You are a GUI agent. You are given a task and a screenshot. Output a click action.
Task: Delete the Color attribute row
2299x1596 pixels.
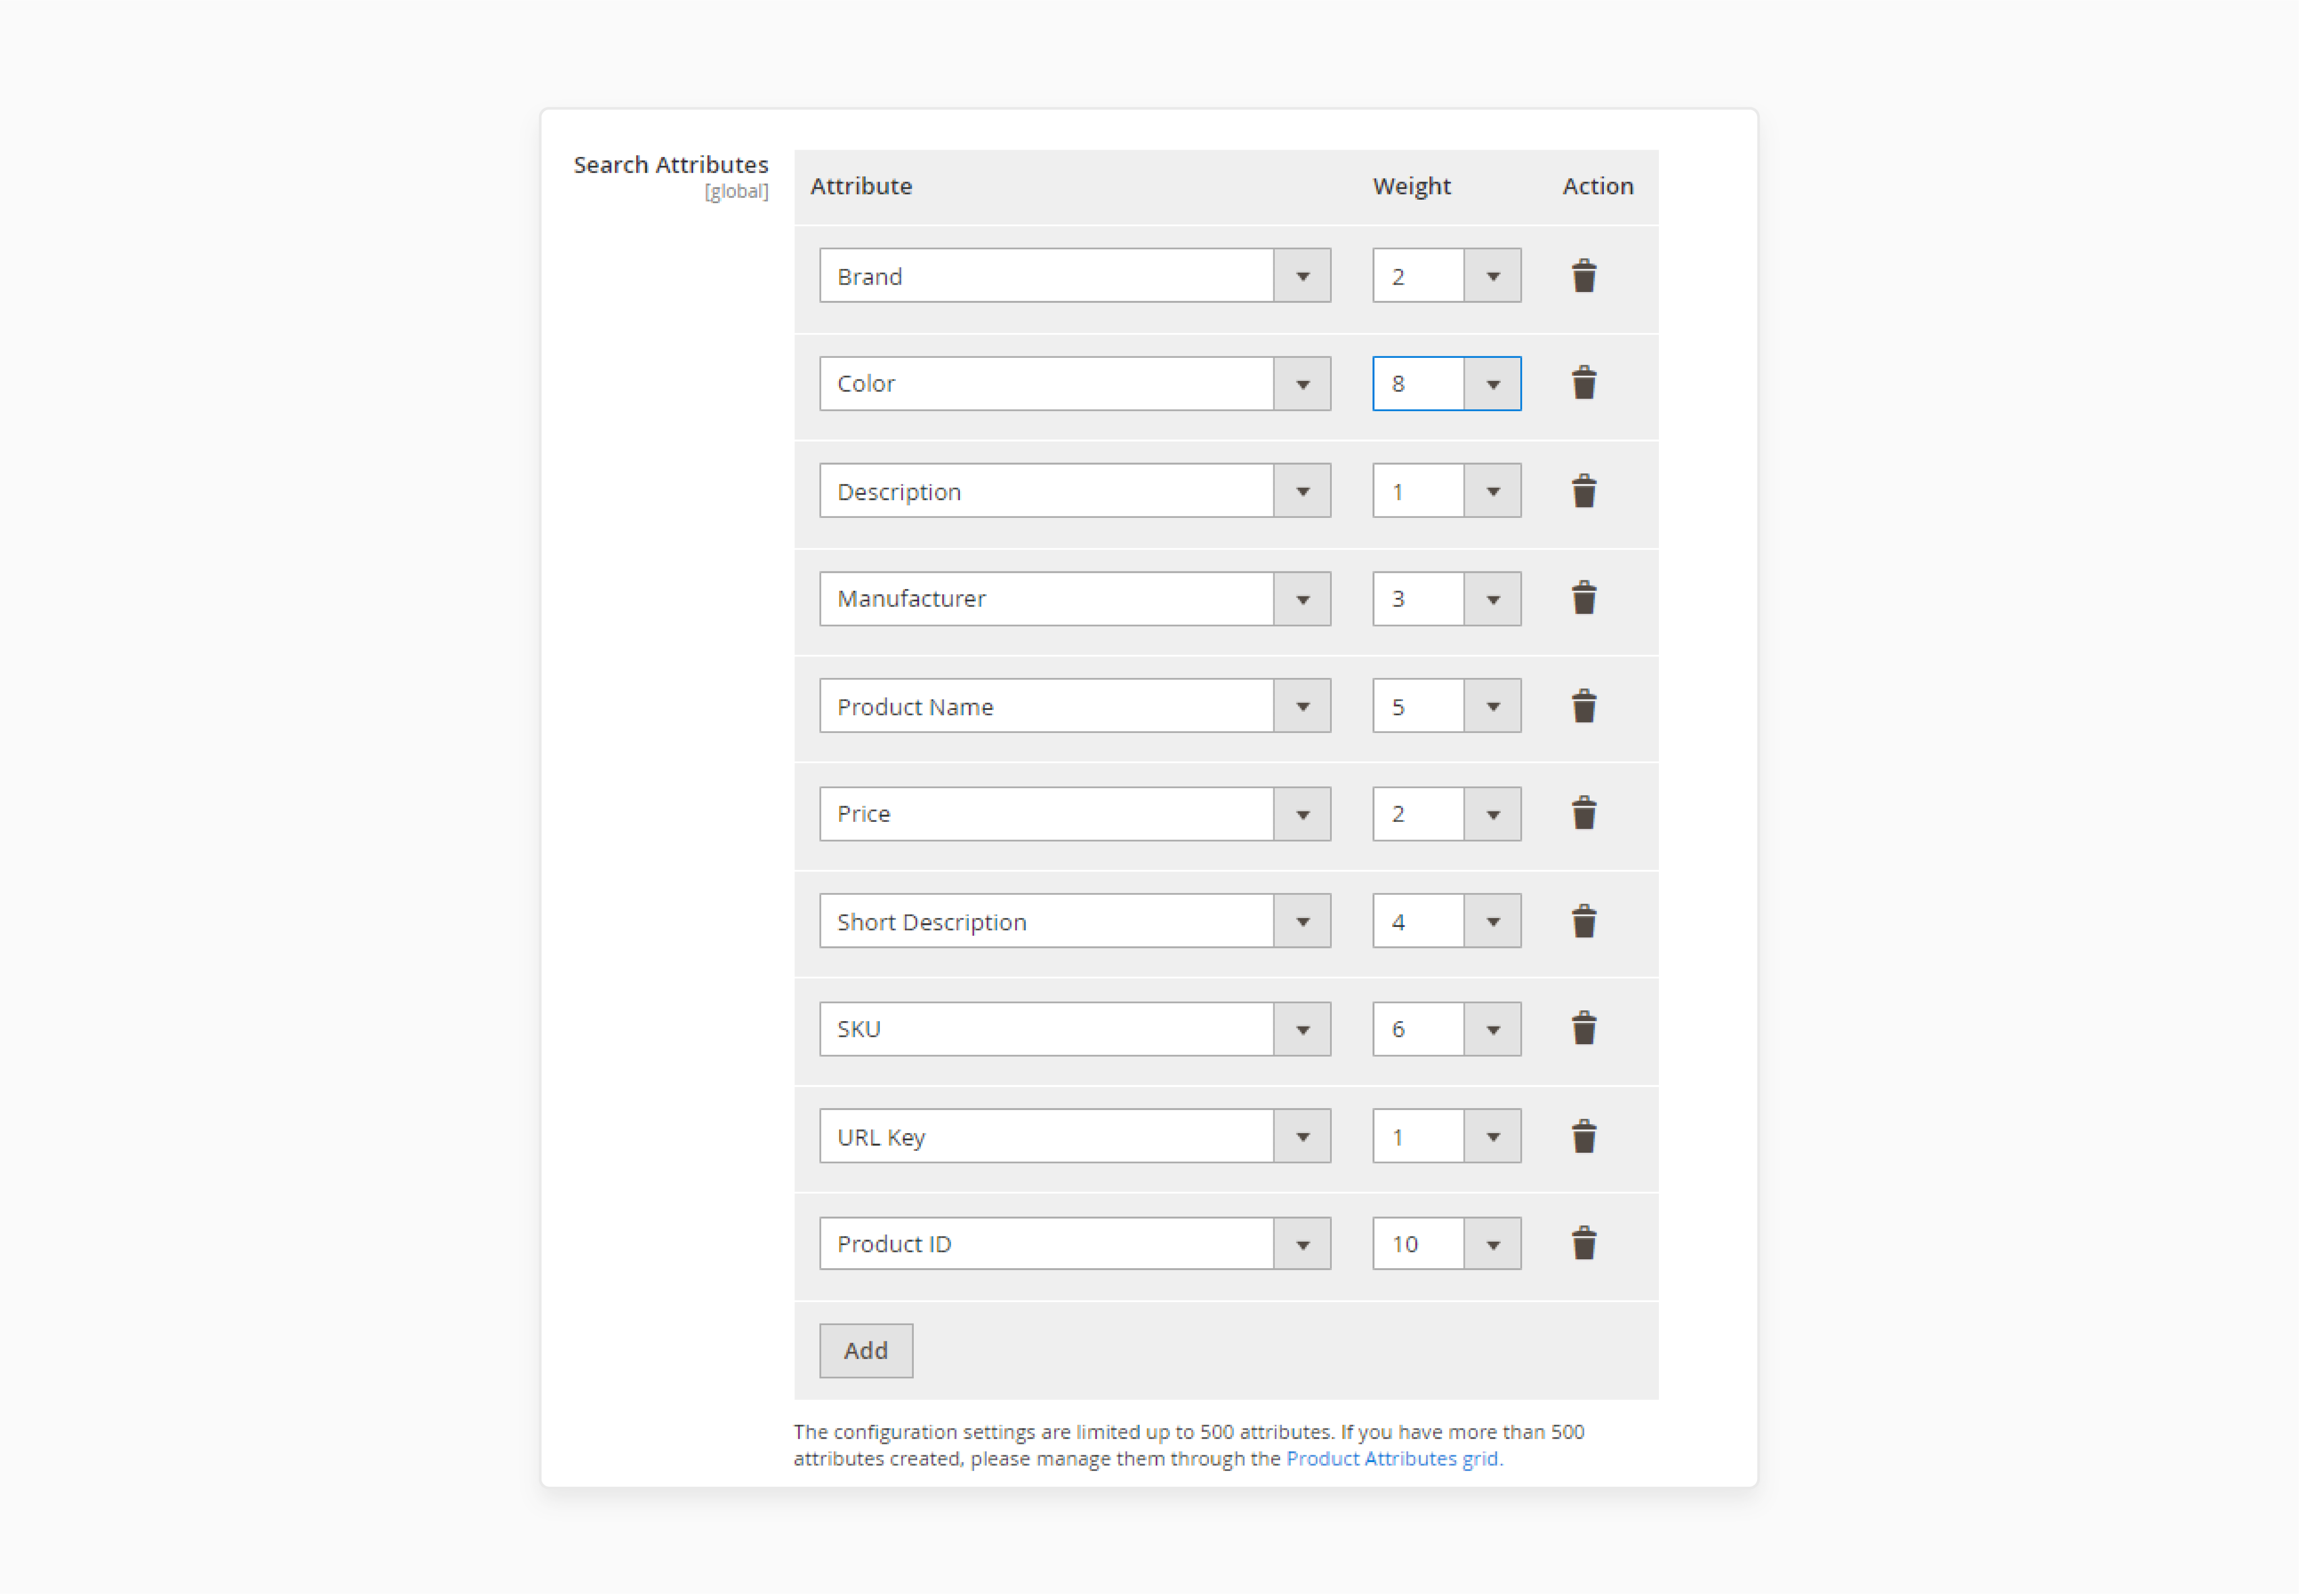(x=1584, y=383)
